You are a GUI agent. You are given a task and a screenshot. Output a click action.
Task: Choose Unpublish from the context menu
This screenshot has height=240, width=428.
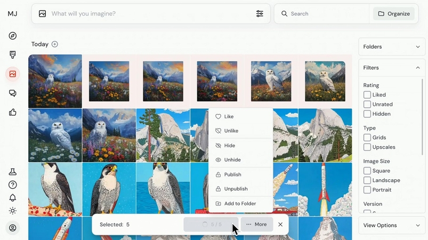[241, 189]
